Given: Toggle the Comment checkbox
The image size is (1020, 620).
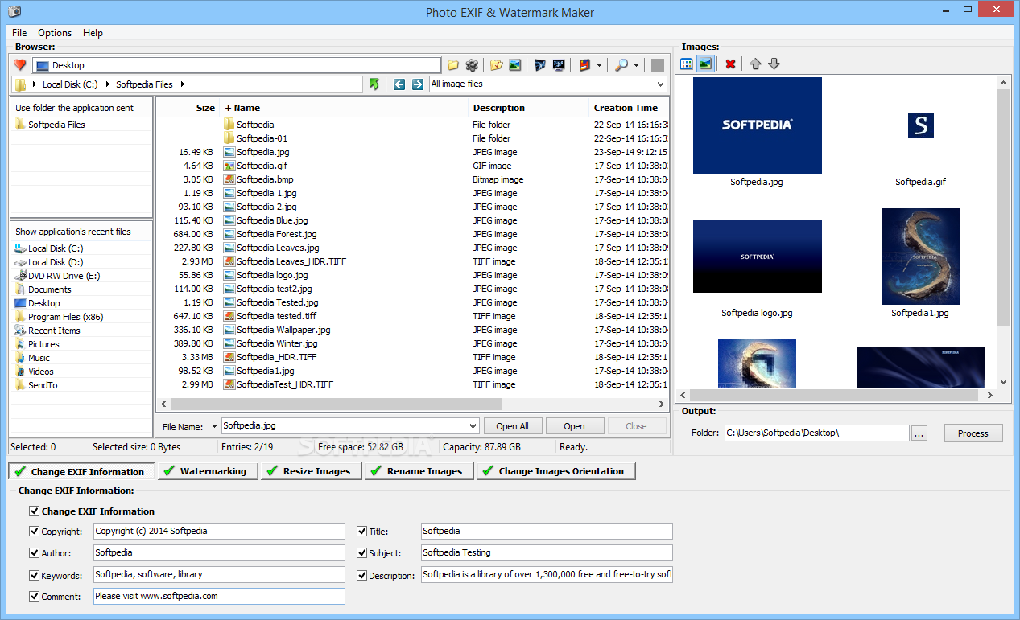Looking at the screenshot, I should pyautogui.click(x=34, y=596).
